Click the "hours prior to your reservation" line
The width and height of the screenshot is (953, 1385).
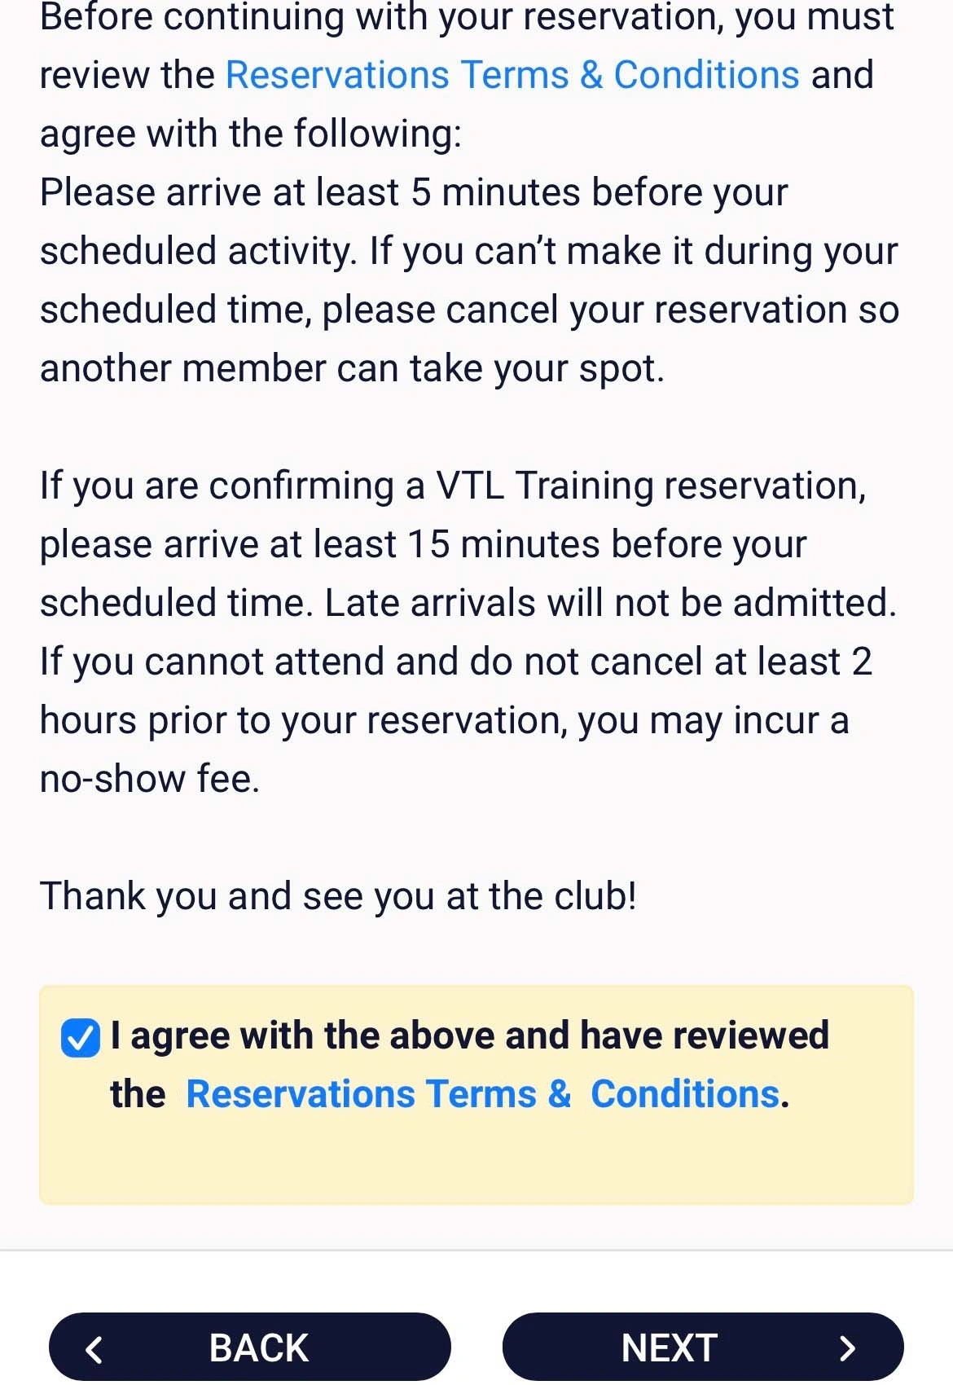[x=444, y=720]
